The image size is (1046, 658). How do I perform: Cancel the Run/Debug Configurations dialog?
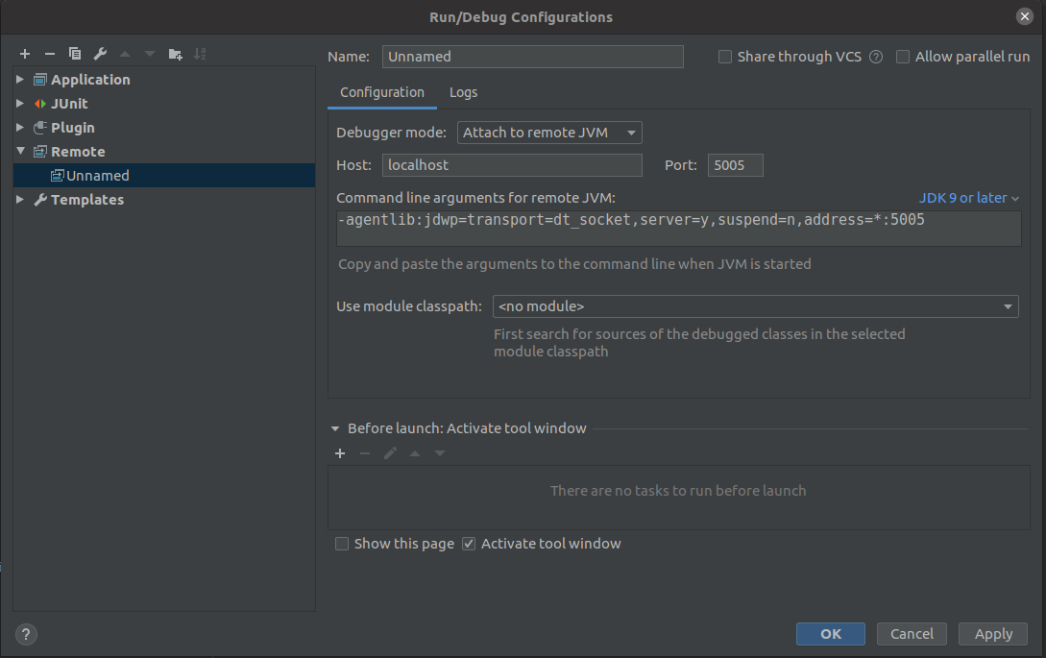912,634
